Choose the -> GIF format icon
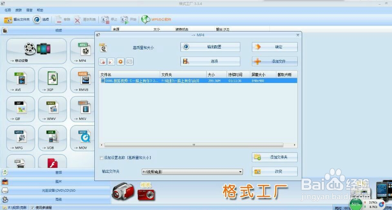The image size is (392, 210). point(20,109)
